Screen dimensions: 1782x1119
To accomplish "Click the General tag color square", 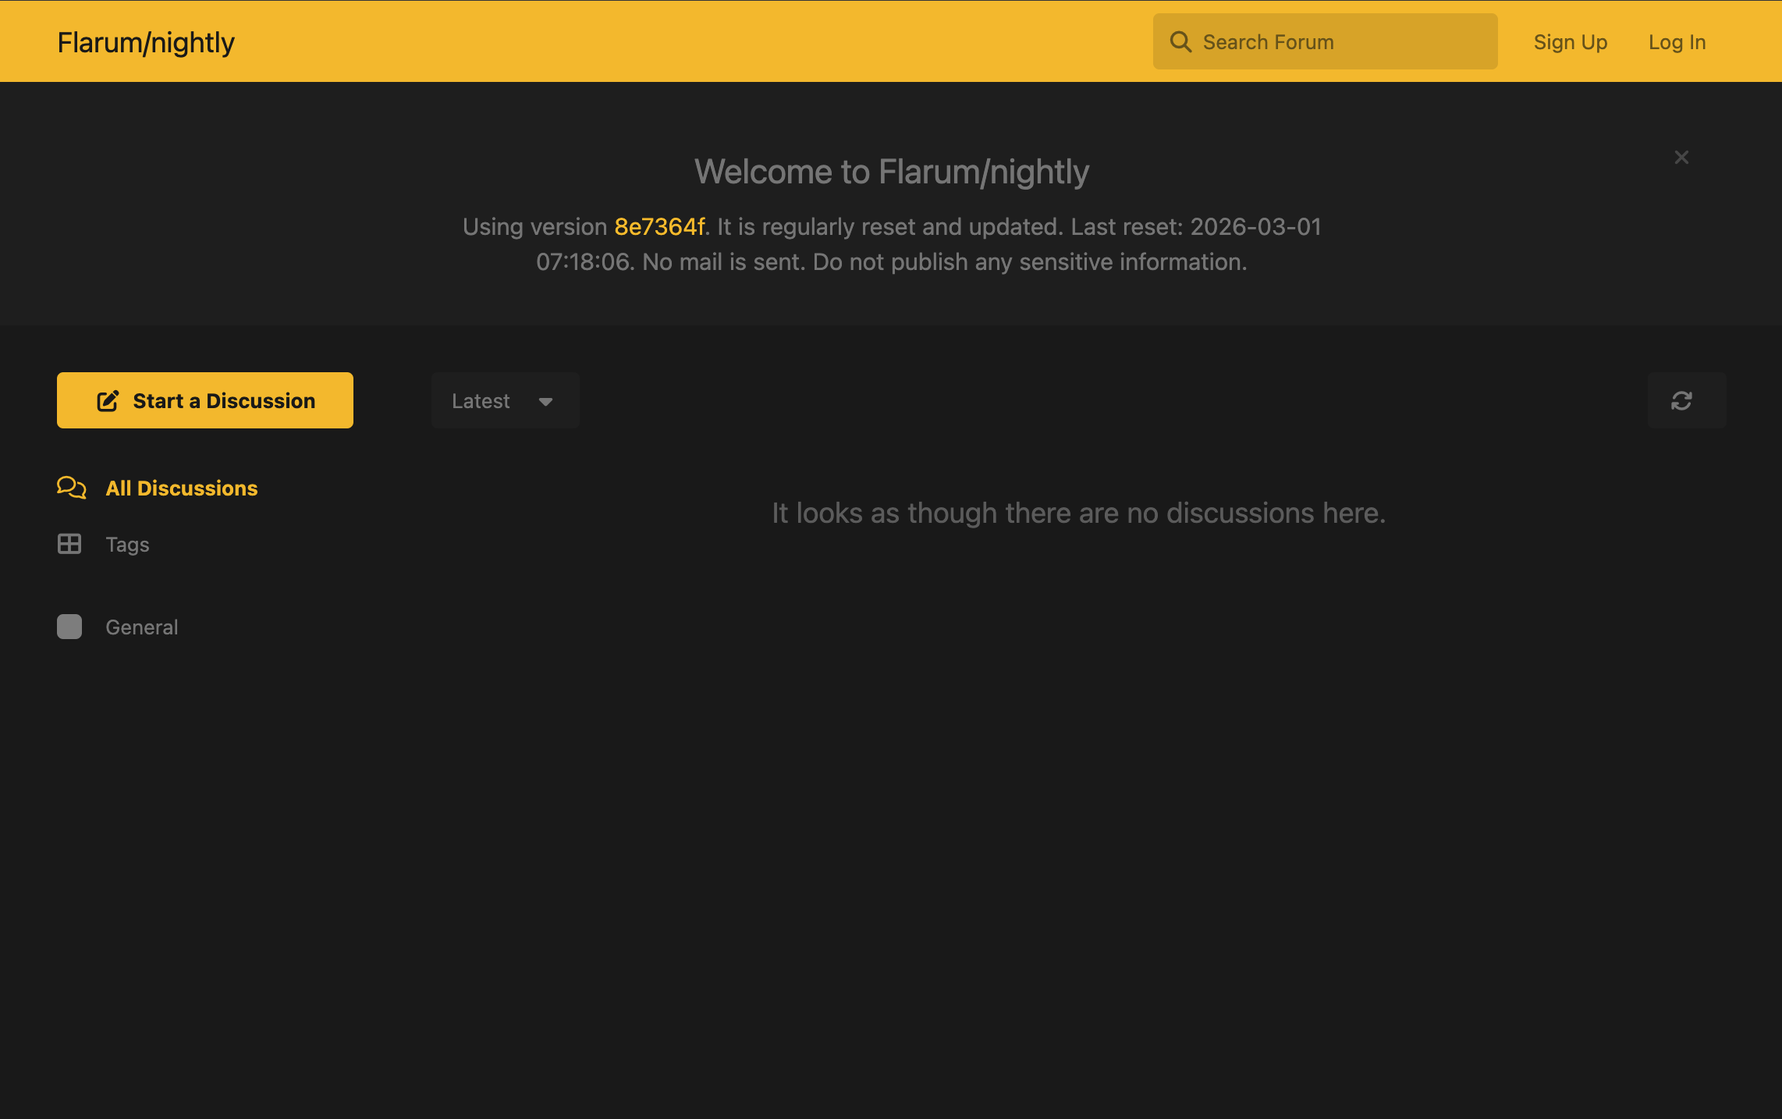I will click(x=69, y=627).
